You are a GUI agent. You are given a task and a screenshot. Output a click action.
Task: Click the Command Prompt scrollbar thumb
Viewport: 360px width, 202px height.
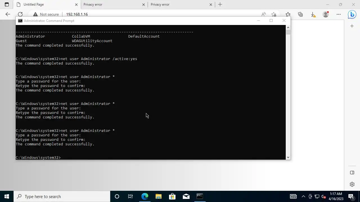coord(288,32)
